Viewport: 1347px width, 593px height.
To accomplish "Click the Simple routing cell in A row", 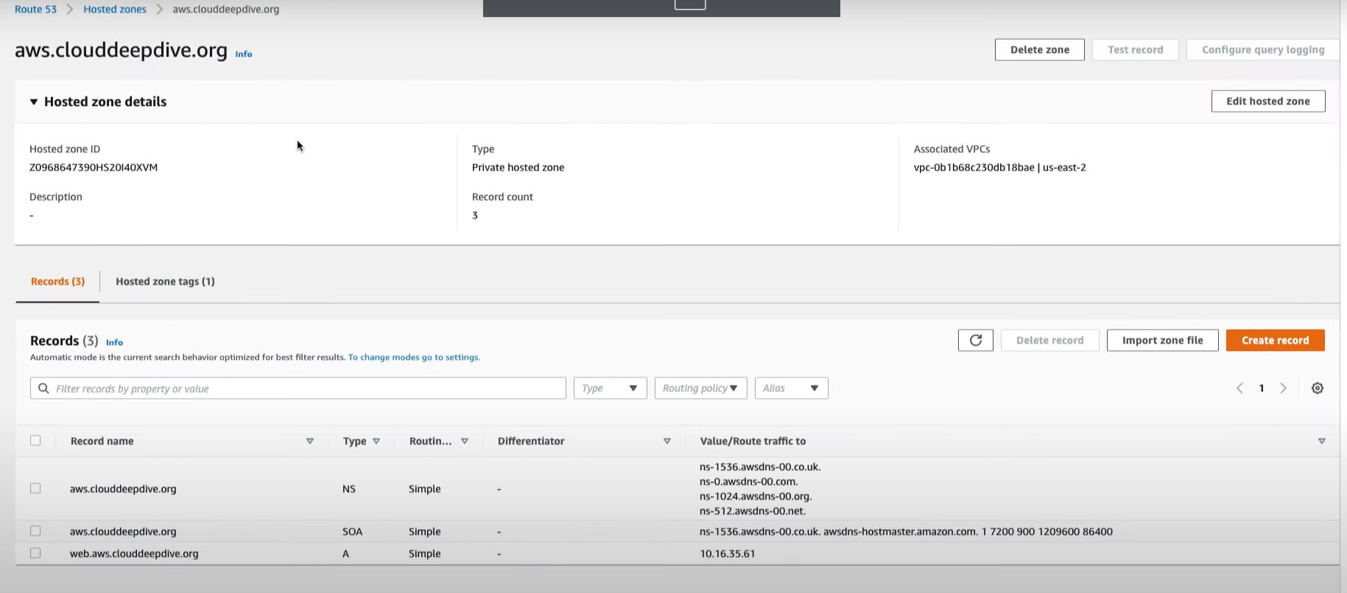I will coord(424,554).
